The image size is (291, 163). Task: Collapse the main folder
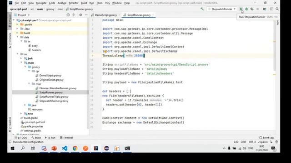tap(21, 62)
